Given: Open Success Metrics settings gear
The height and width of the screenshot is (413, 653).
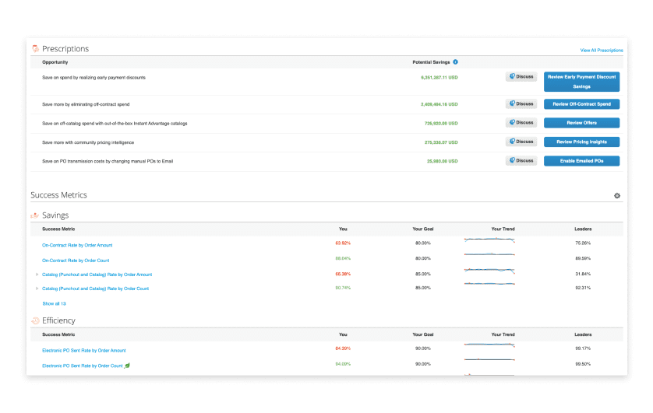Looking at the screenshot, I should tap(617, 196).
